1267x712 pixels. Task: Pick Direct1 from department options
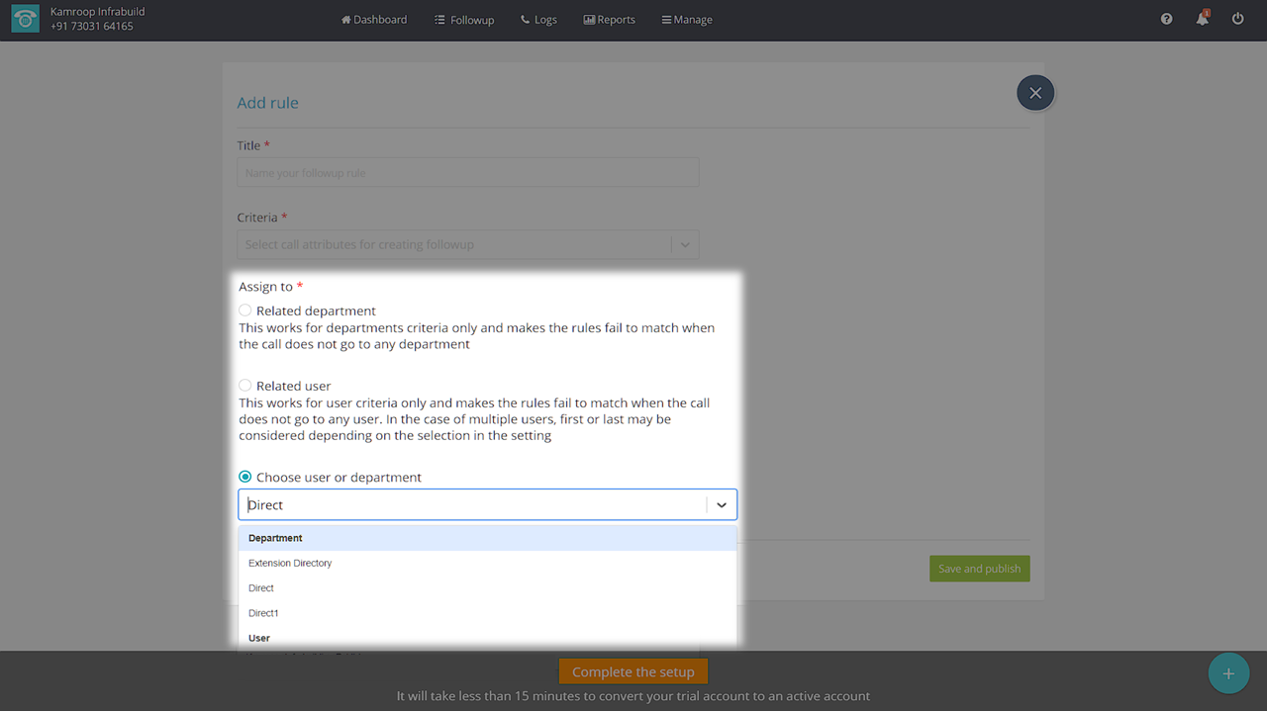pyautogui.click(x=263, y=613)
